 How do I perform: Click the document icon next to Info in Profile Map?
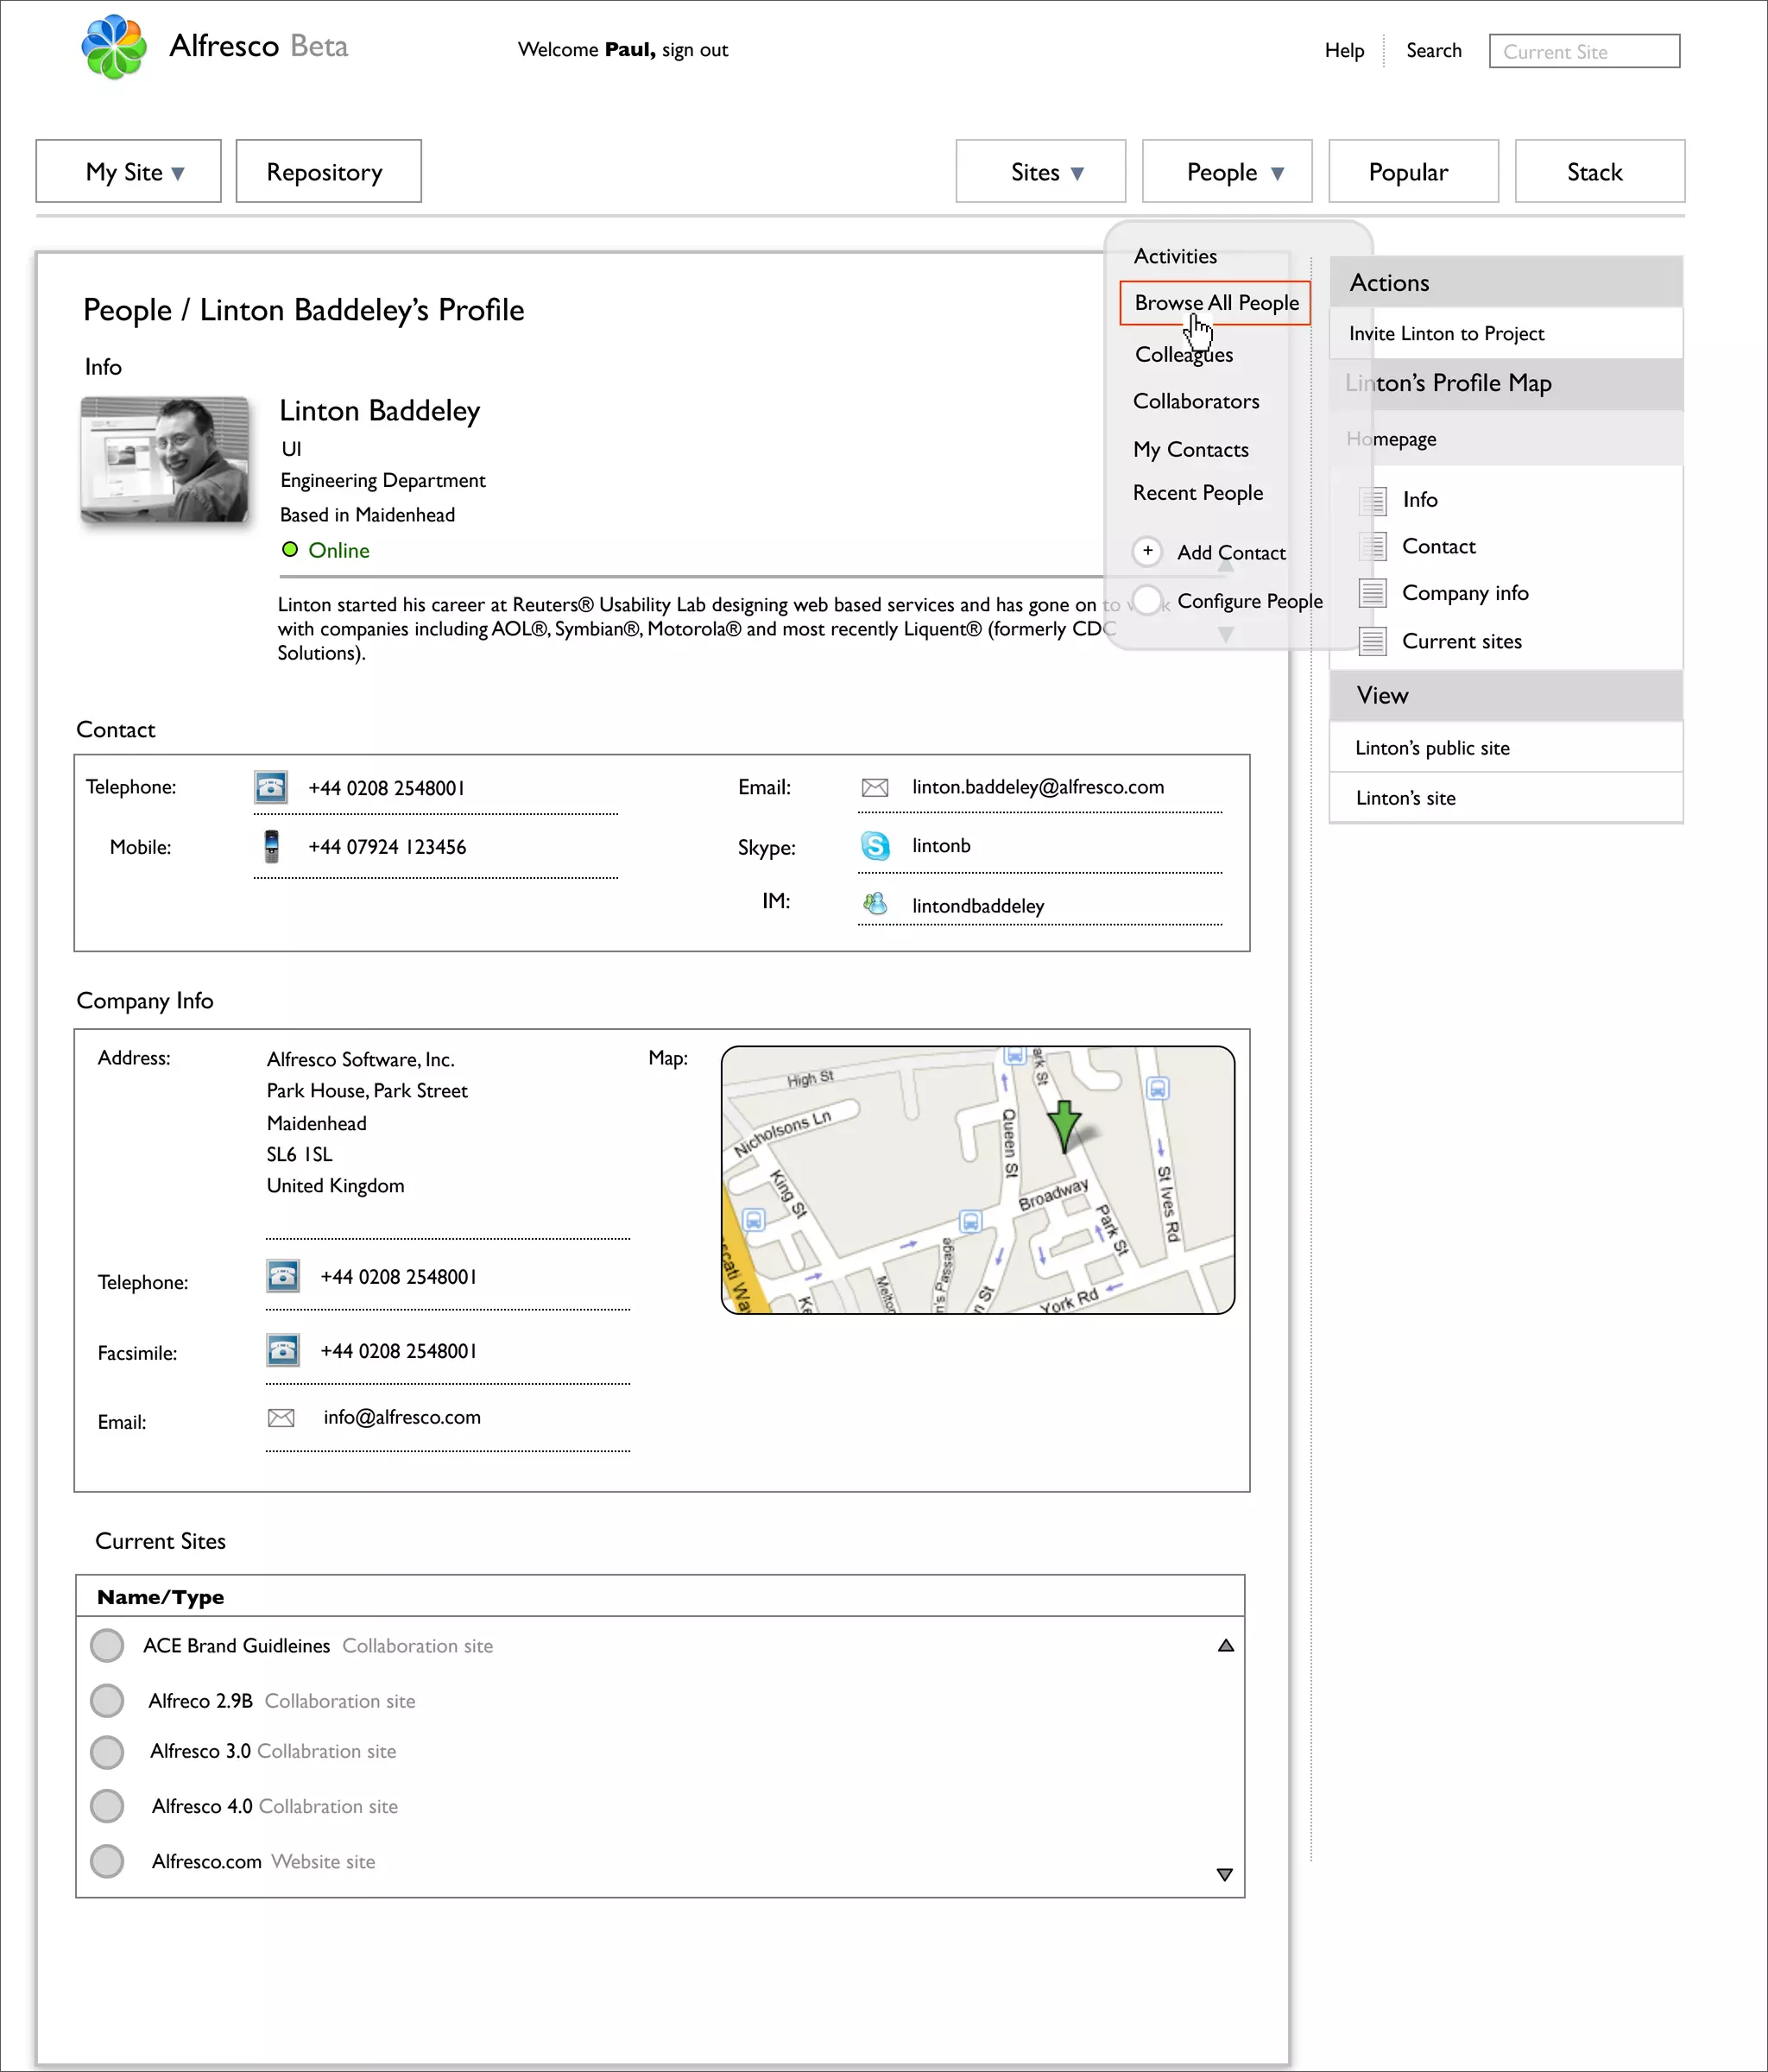tap(1373, 500)
